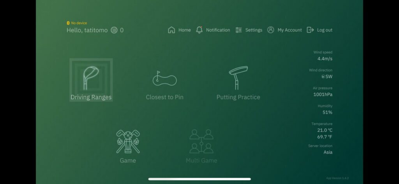The image size is (399, 184).
Task: Open the Settings menu label
Action: [254, 30]
